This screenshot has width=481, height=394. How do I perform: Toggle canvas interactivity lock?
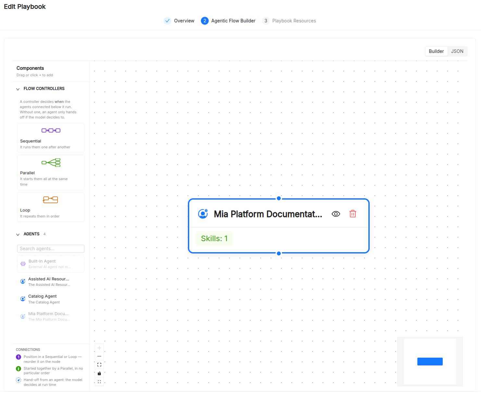point(99,373)
